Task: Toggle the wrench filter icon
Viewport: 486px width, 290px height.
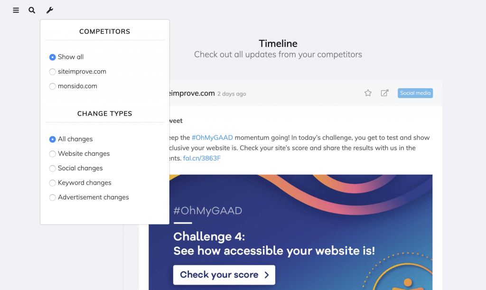Action: point(49,10)
